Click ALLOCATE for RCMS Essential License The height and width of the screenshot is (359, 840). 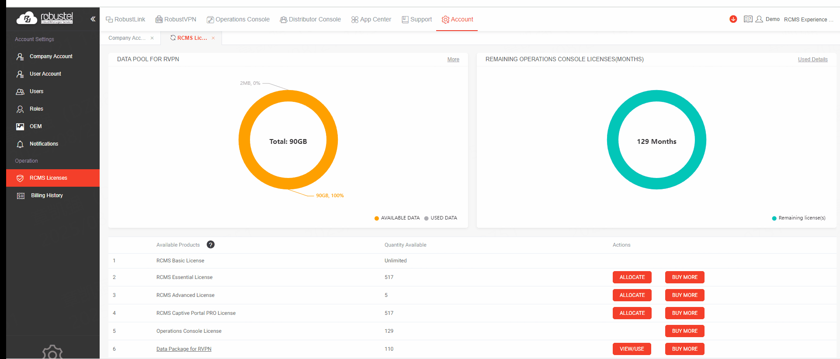(x=632, y=277)
